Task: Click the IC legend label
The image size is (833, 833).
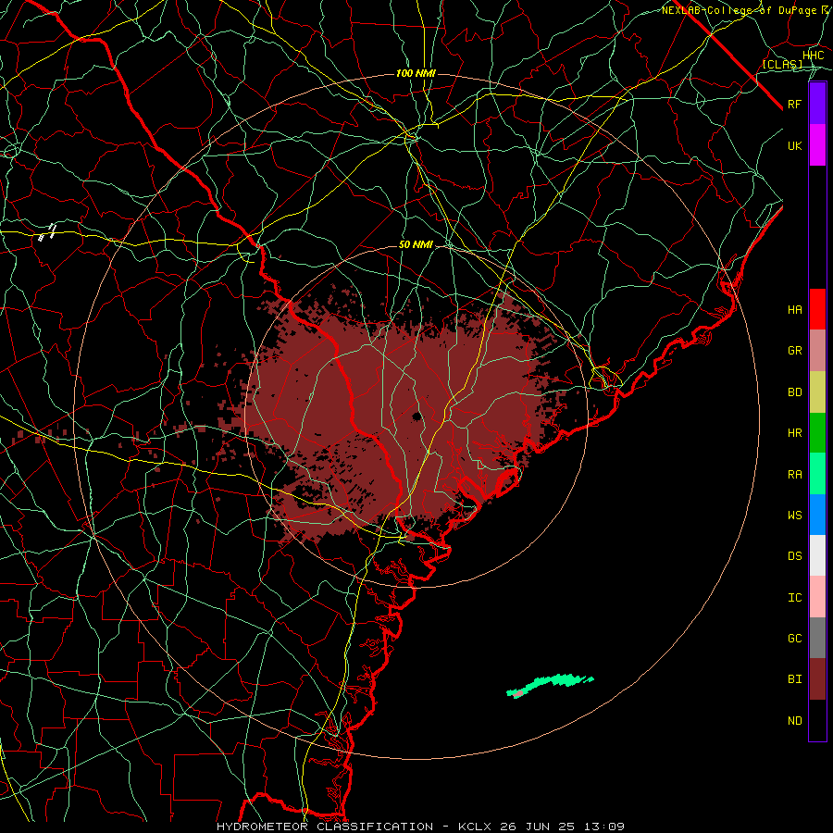Action: pos(795,598)
